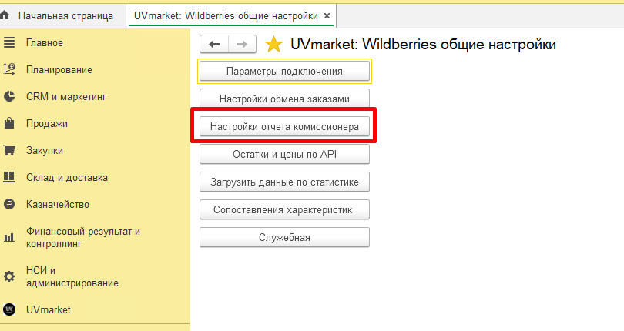Screen dimensions: 624x331
Task: Click the Настройки обмена заказами button
Action: tap(284, 99)
